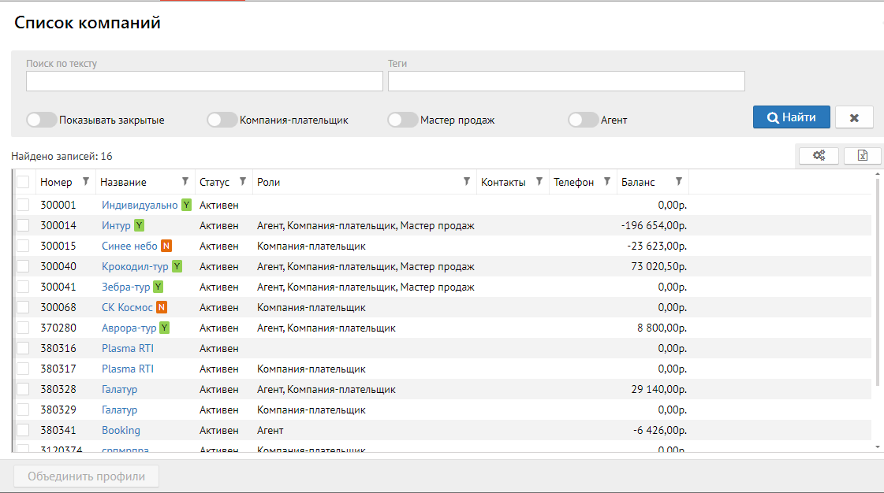Click filter icon in Статус column

tap(243, 182)
